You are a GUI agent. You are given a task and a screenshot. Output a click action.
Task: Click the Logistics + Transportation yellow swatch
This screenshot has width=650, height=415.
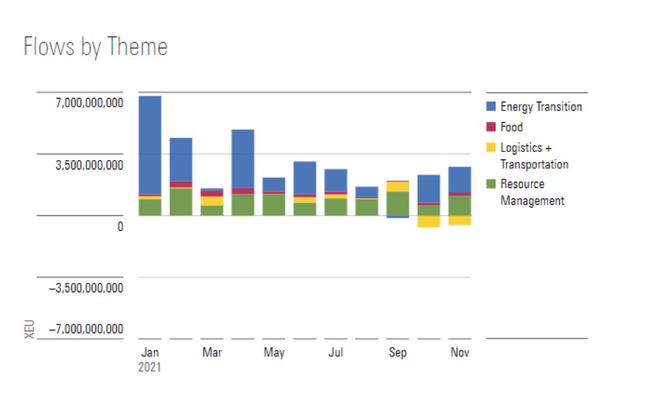[x=492, y=148]
